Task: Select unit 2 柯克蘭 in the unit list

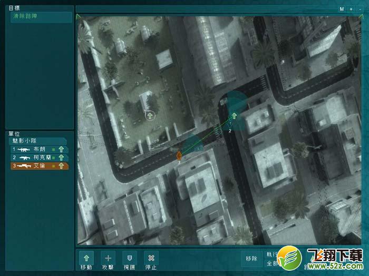Action: click(x=40, y=158)
